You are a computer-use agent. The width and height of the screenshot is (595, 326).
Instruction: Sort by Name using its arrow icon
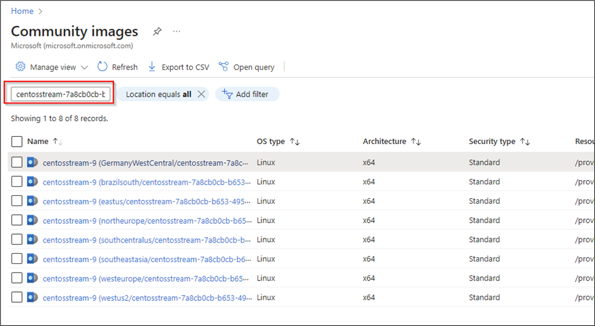pyautogui.click(x=58, y=141)
